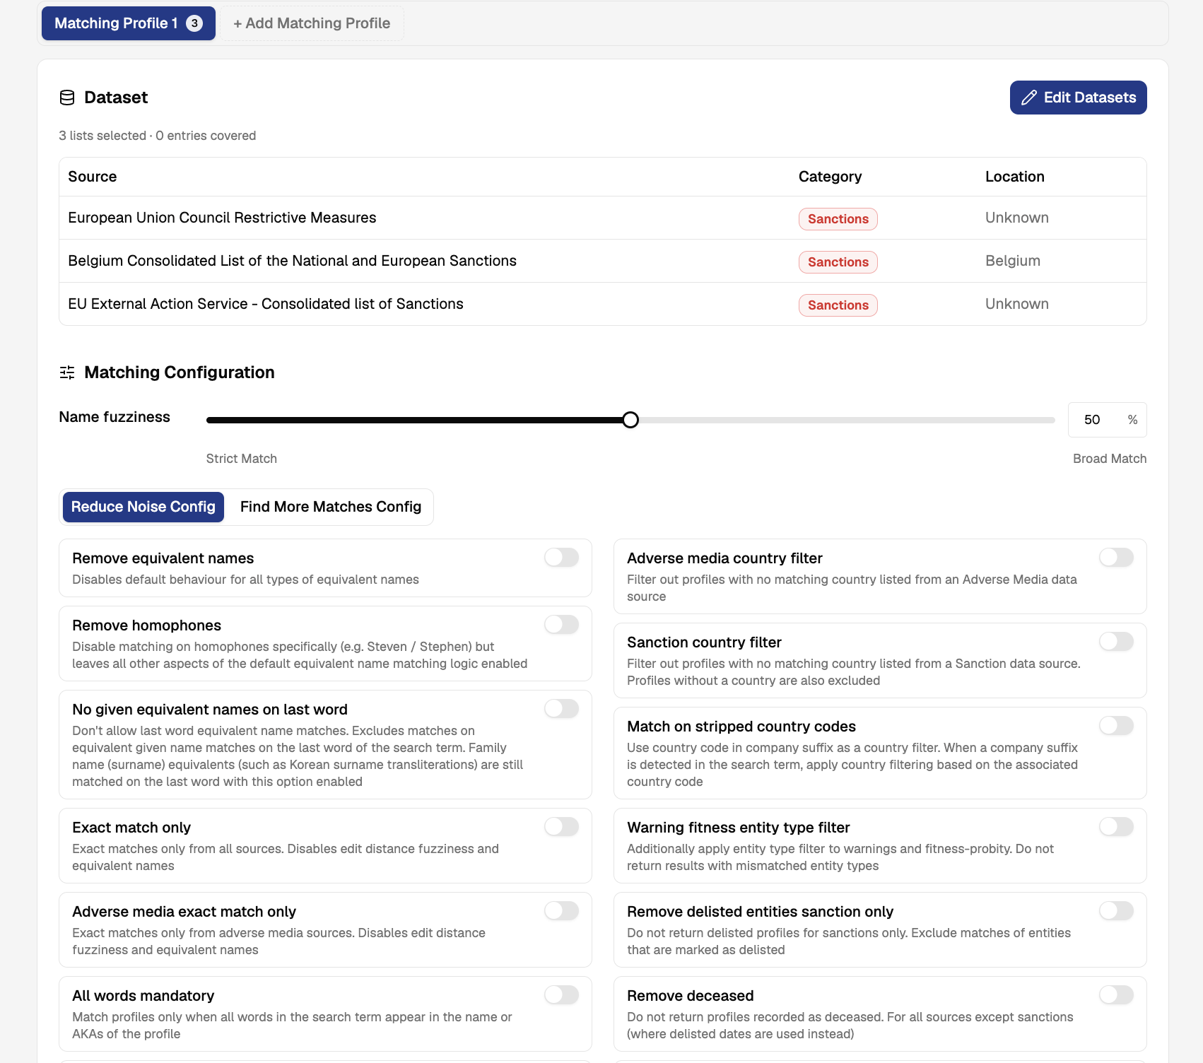1203x1063 pixels.
Task: Enable Sanction country filter switch
Action: tap(1117, 642)
